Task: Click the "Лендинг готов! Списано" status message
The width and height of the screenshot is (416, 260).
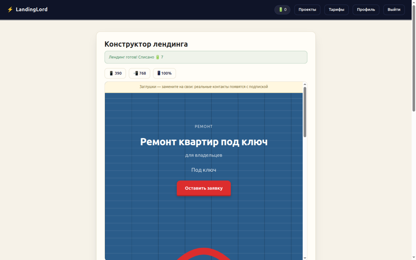Action: [206, 57]
